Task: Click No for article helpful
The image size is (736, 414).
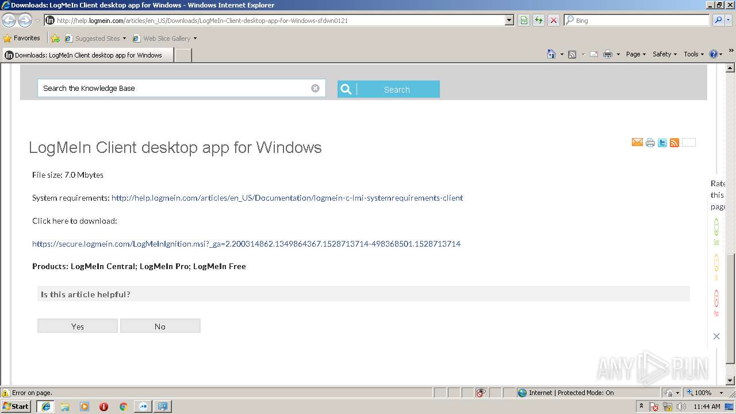Action: 160,326
